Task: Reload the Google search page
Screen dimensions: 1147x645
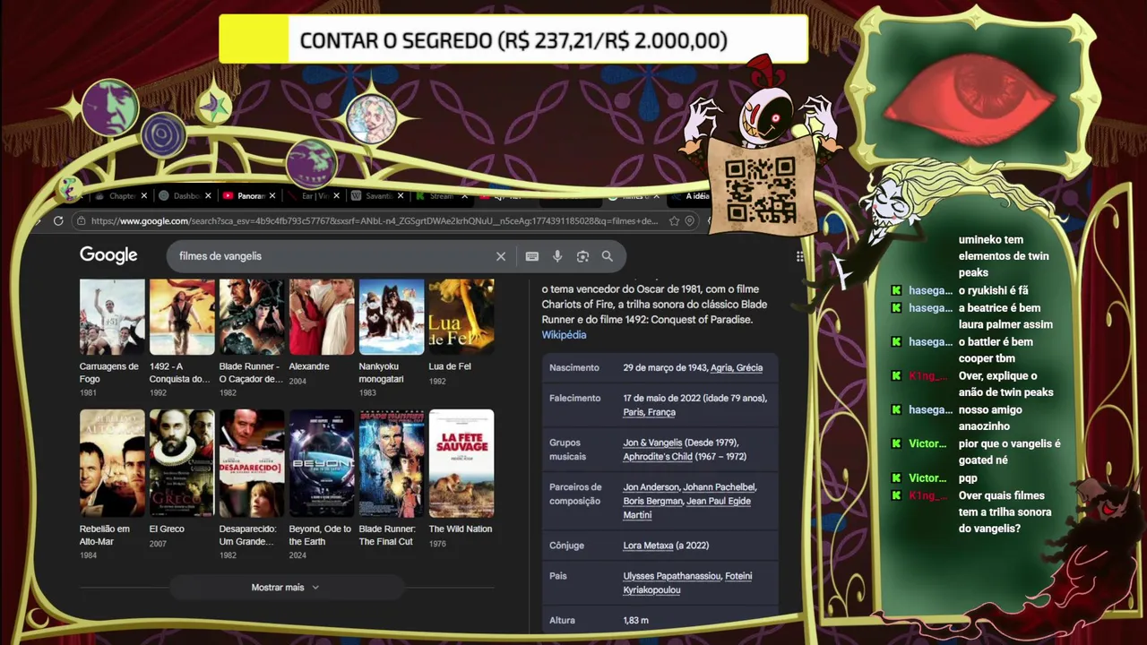Action: point(58,221)
